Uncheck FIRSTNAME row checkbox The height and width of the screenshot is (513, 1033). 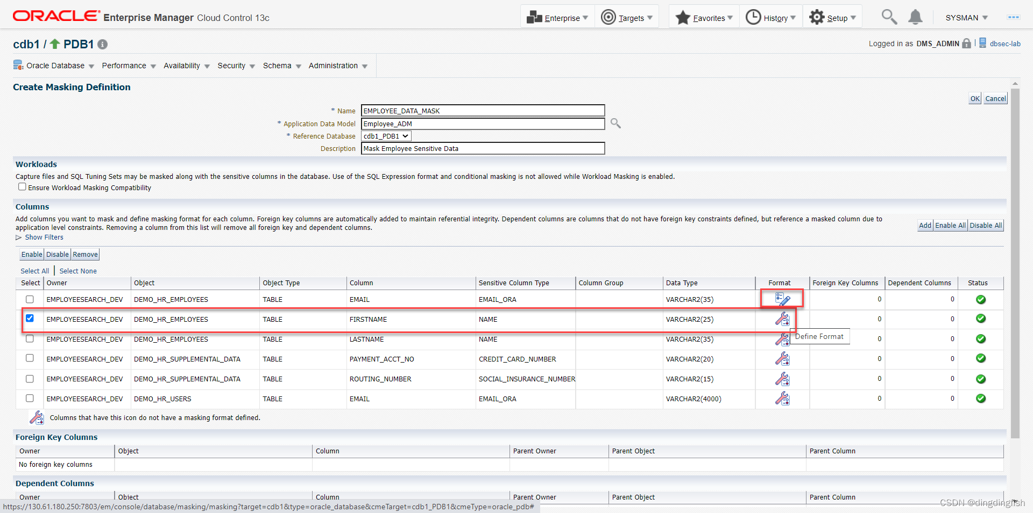pos(30,319)
